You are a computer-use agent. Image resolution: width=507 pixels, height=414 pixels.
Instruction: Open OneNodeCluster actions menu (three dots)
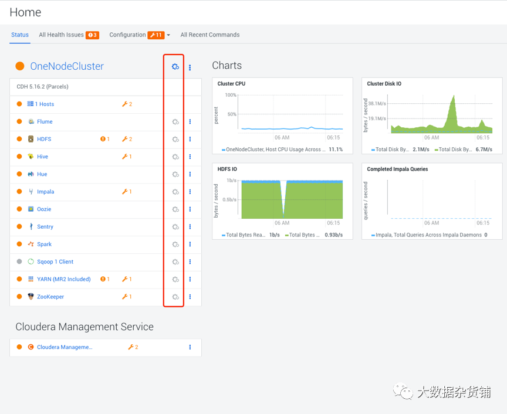[190, 67]
